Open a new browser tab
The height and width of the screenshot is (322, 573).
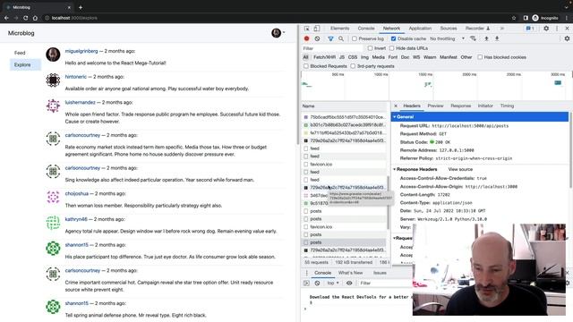[x=81, y=7]
